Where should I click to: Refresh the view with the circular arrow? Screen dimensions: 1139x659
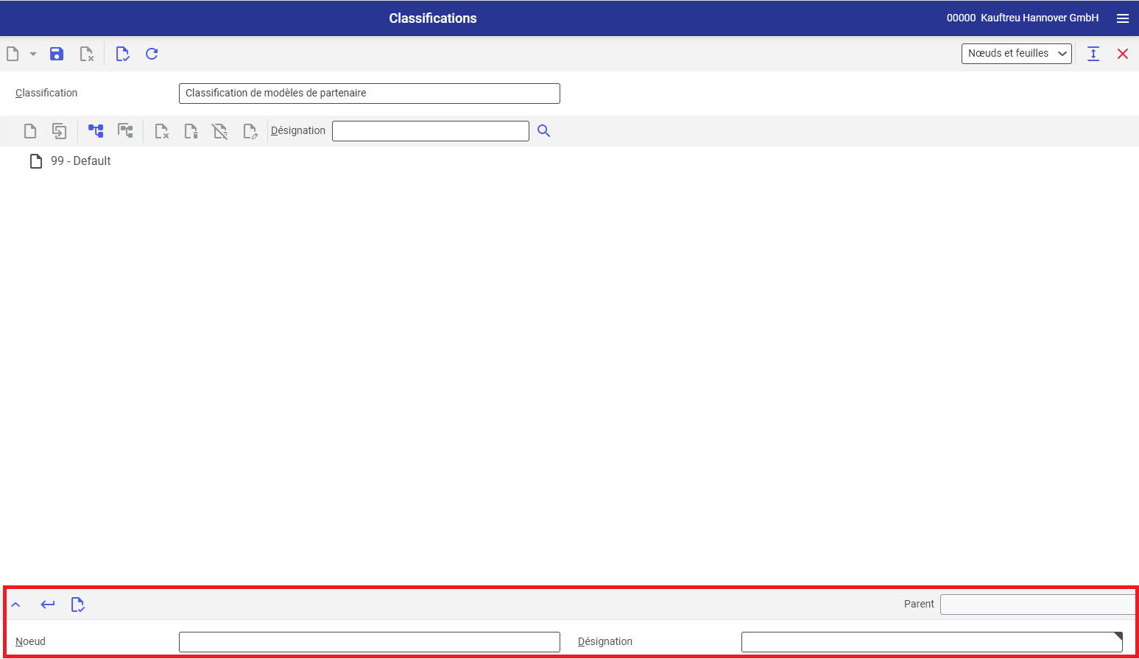point(152,54)
